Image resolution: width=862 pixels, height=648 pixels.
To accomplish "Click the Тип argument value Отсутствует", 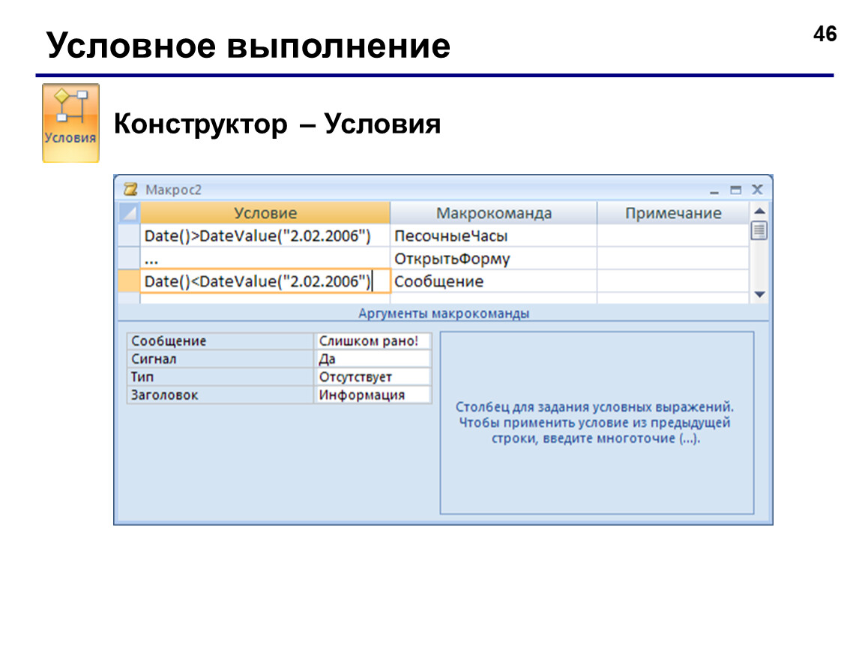I will coord(373,376).
